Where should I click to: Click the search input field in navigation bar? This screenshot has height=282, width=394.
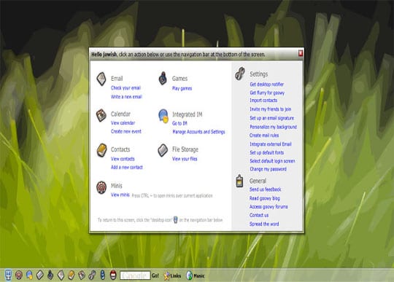[x=135, y=275]
